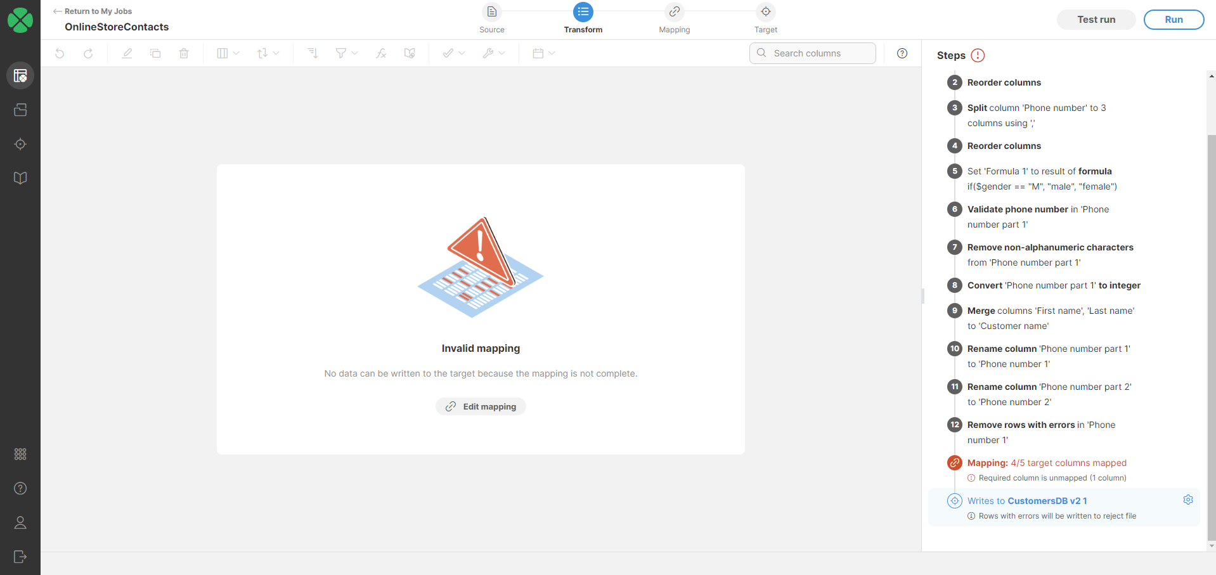
Task: Switch to the Source step tab
Action: (491, 18)
